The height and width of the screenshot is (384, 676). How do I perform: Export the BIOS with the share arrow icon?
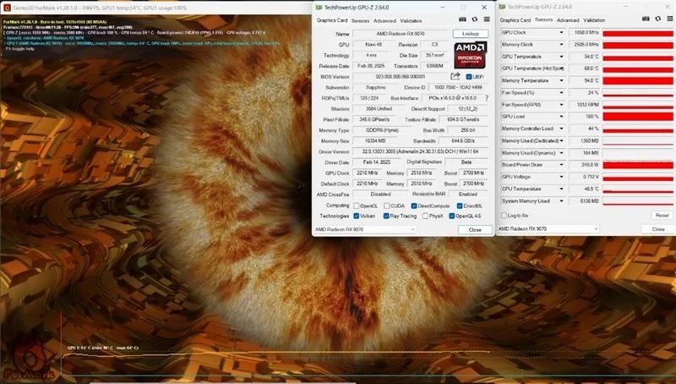point(455,76)
